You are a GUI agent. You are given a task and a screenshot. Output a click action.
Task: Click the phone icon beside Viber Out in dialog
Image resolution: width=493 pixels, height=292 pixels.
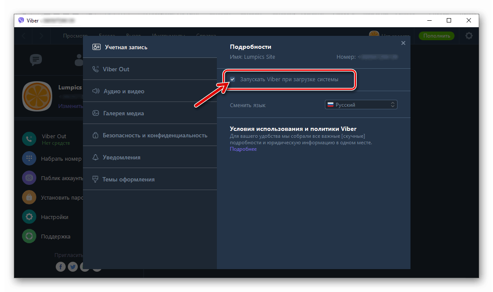coord(95,69)
